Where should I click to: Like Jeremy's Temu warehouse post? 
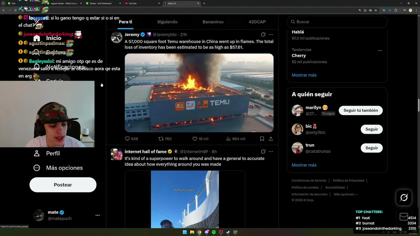200,139
